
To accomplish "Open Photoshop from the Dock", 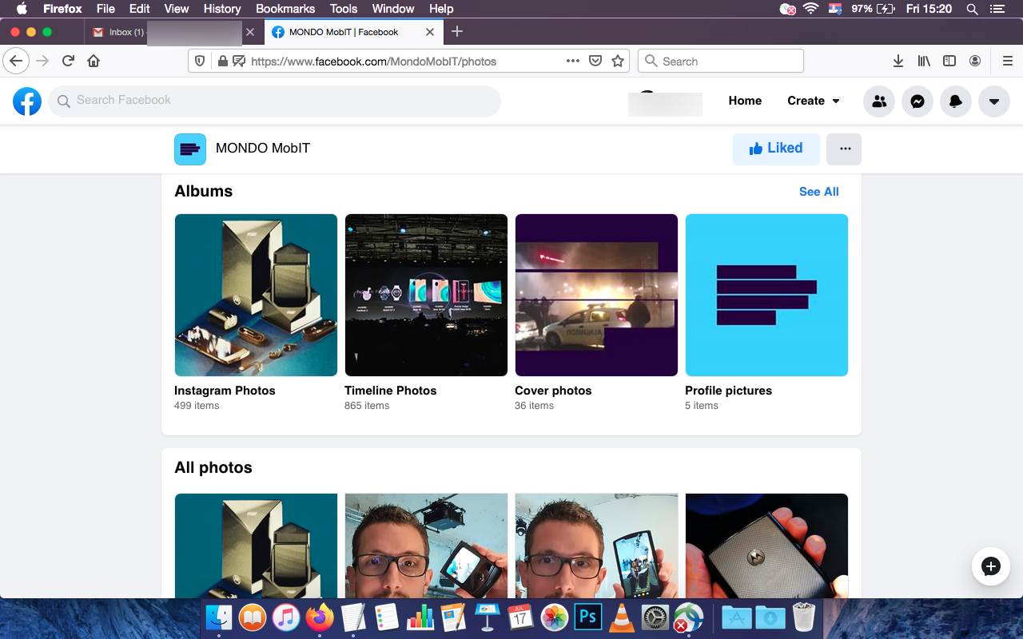I will (x=587, y=617).
